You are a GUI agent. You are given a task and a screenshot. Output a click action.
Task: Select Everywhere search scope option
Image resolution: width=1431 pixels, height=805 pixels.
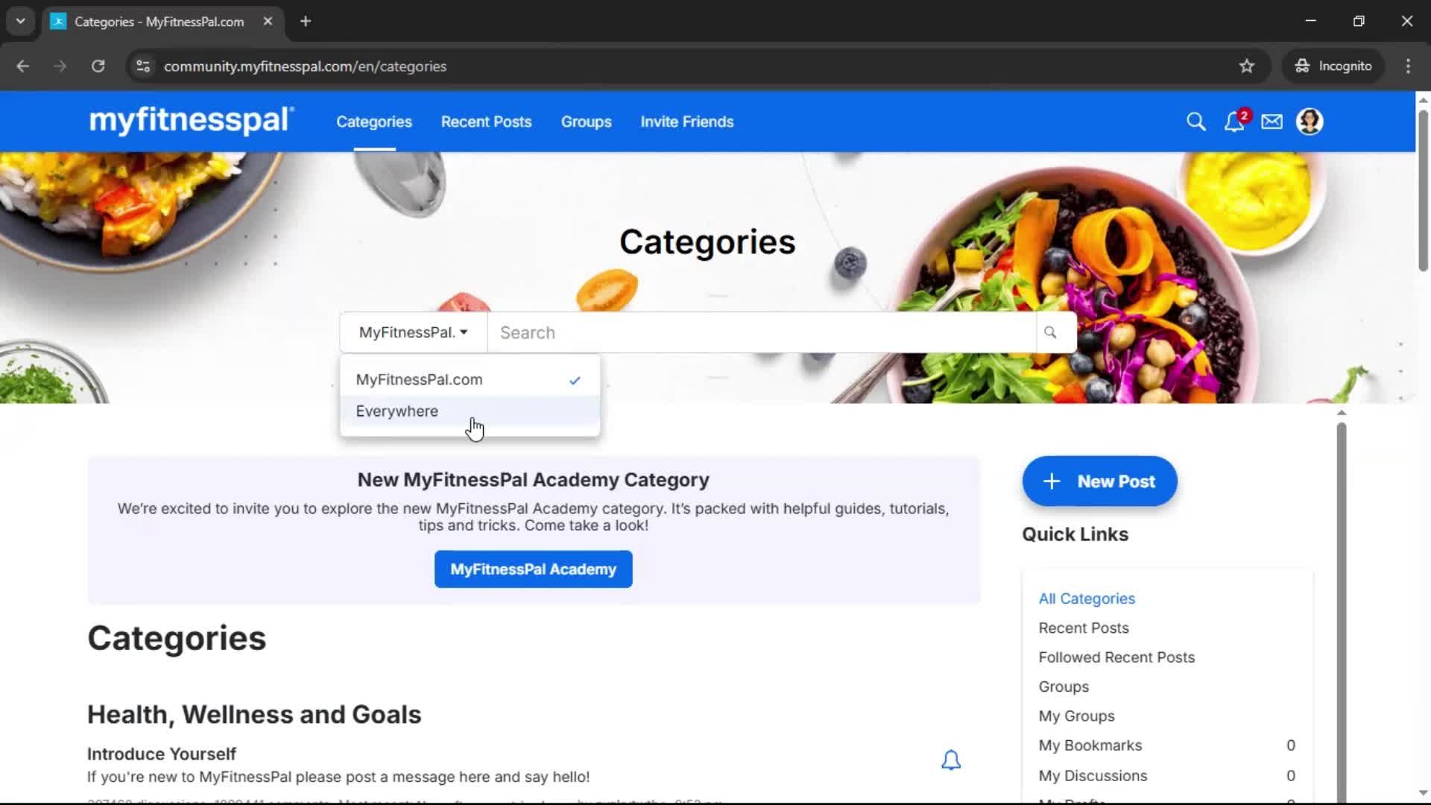tap(470, 411)
